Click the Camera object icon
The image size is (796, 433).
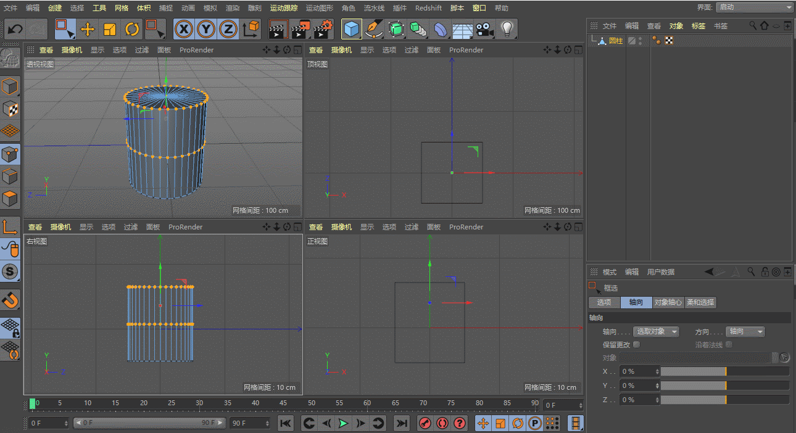pos(485,29)
